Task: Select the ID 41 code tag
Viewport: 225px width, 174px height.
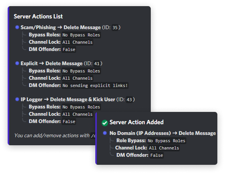Action: (x=97, y=64)
